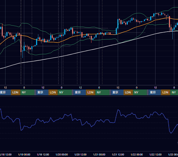Click the 東京 session block above 1/19 12:00
The image size is (178, 157).
point(42,92)
